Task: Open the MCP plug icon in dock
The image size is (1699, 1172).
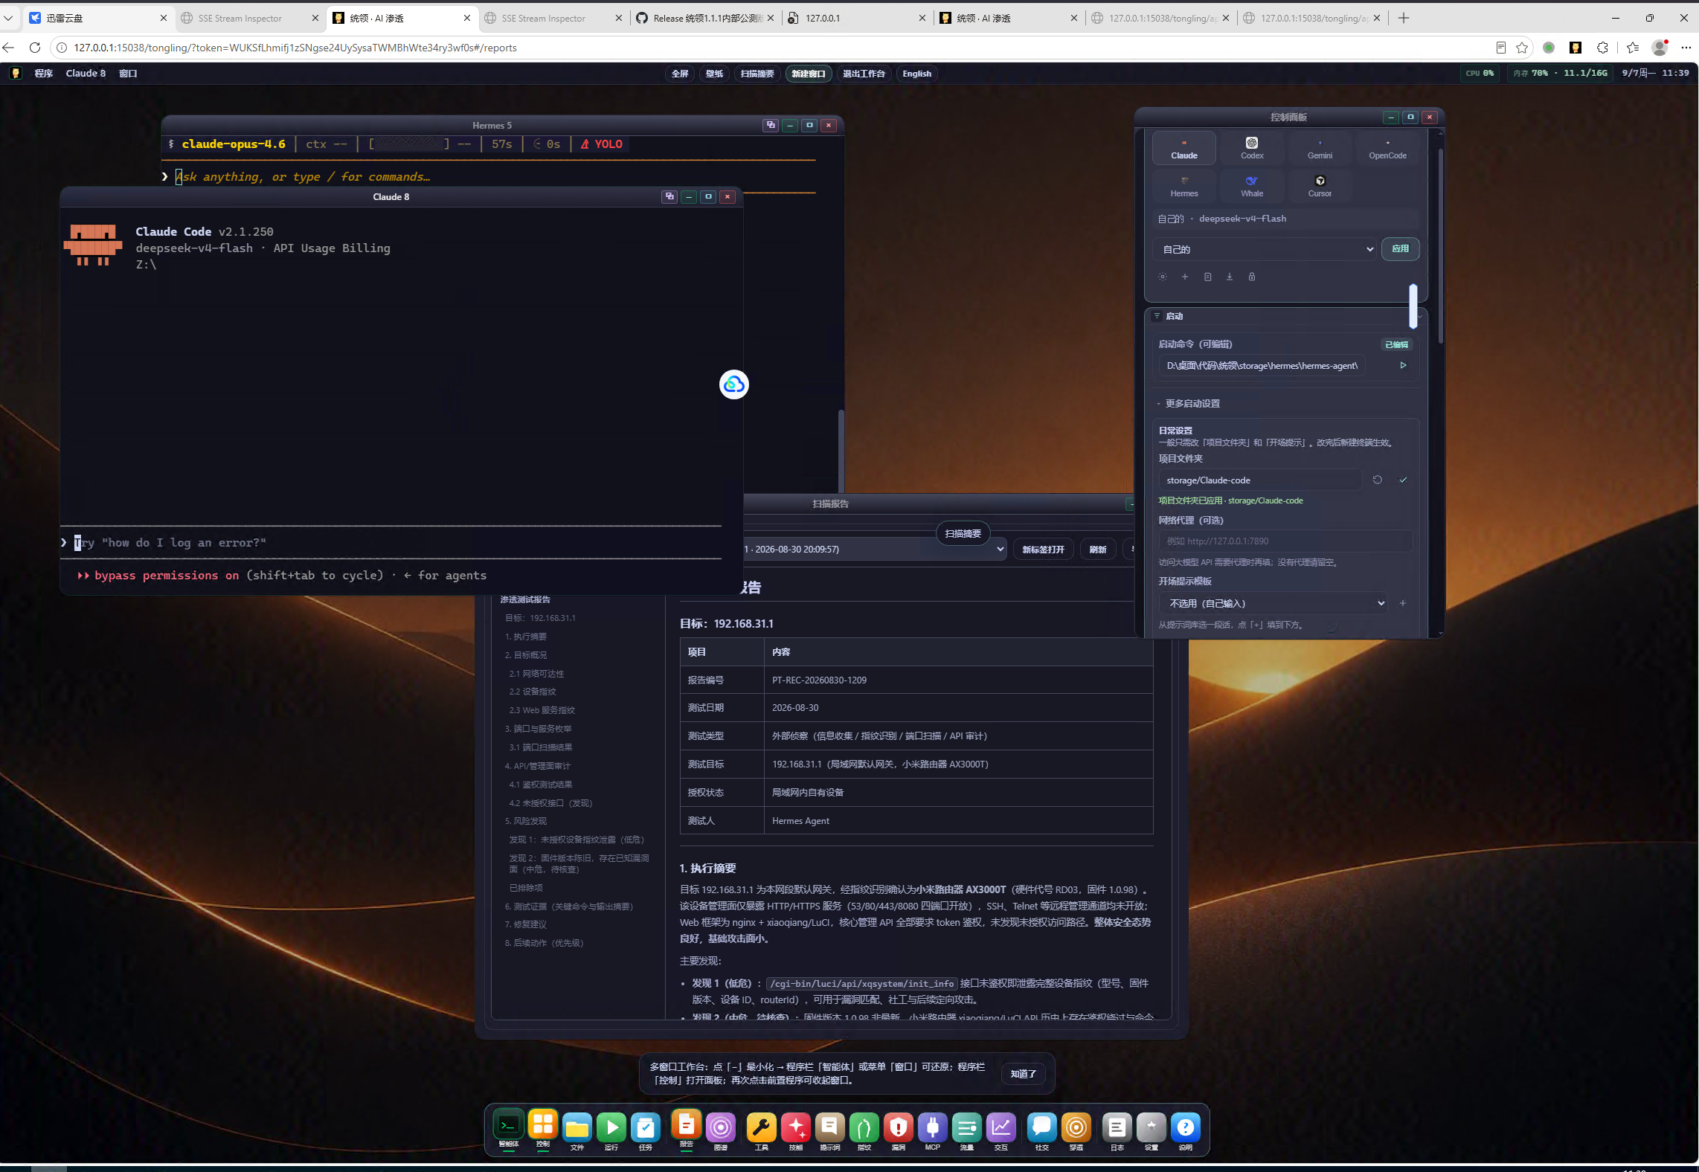Action: [933, 1128]
